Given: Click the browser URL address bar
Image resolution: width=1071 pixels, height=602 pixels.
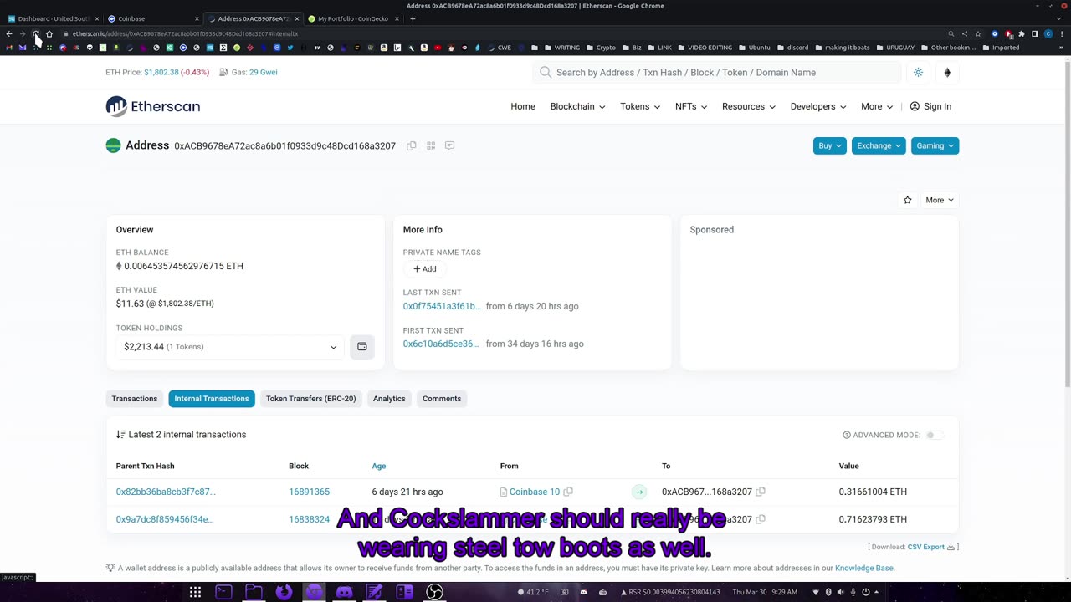Looking at the screenshot, I should pos(502,34).
